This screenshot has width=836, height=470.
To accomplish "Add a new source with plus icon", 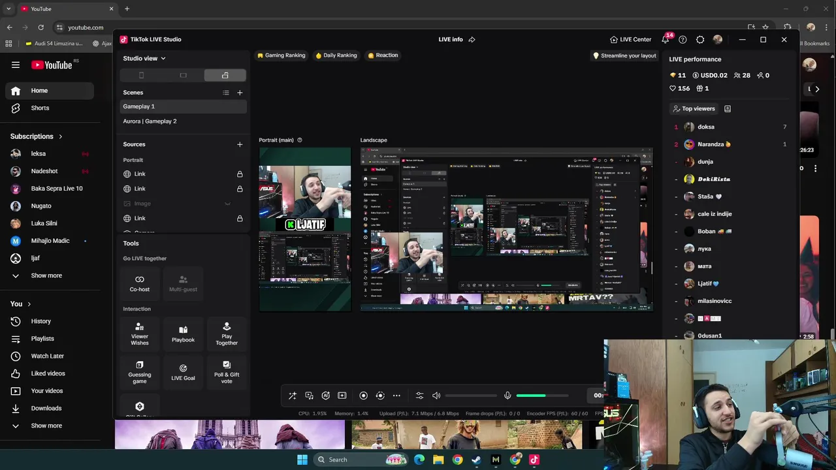I will pos(240,144).
